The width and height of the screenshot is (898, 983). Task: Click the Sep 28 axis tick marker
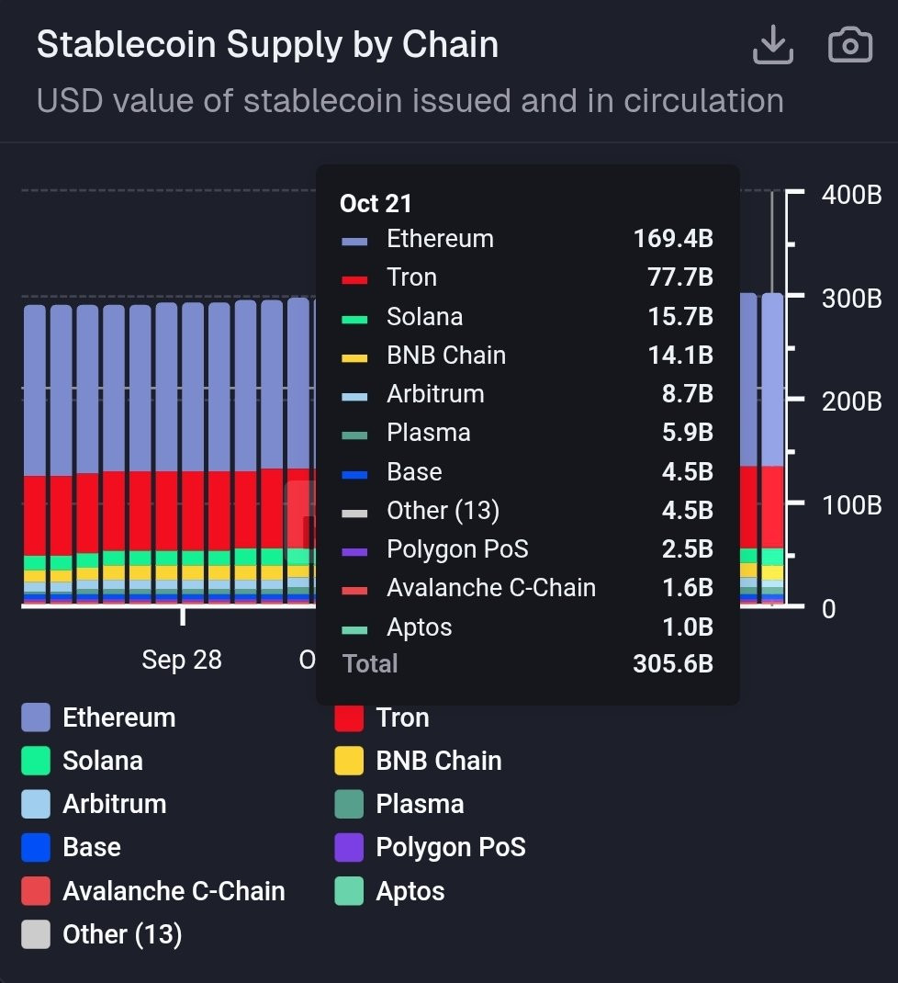[x=183, y=616]
